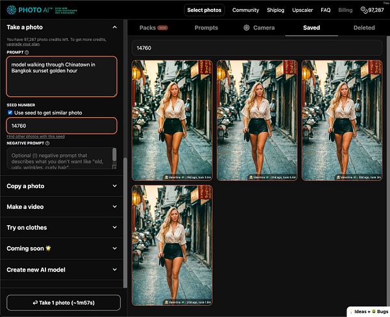Open the FAQ page
Image resolution: width=390 pixels, height=317 pixels.
[x=326, y=10]
